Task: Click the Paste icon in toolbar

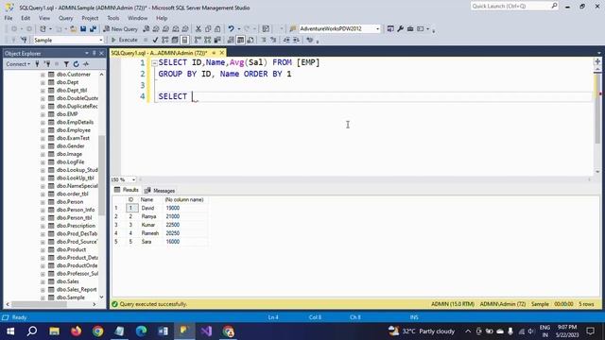Action: coord(217,29)
